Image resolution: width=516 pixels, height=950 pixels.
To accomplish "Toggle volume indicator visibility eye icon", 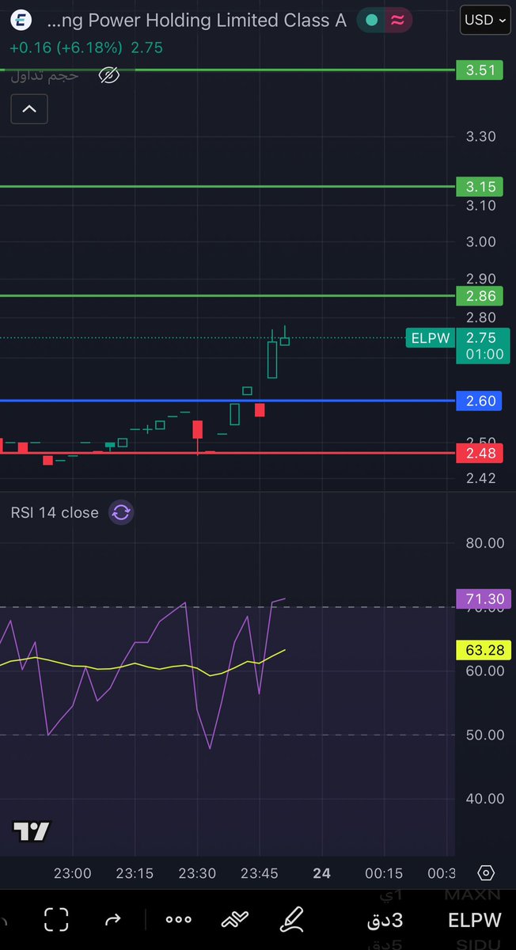I will pos(108,75).
